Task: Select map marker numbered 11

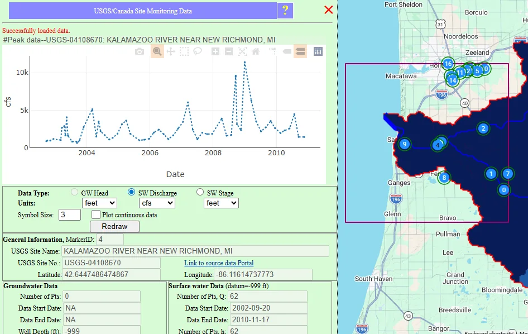Action: point(459,73)
